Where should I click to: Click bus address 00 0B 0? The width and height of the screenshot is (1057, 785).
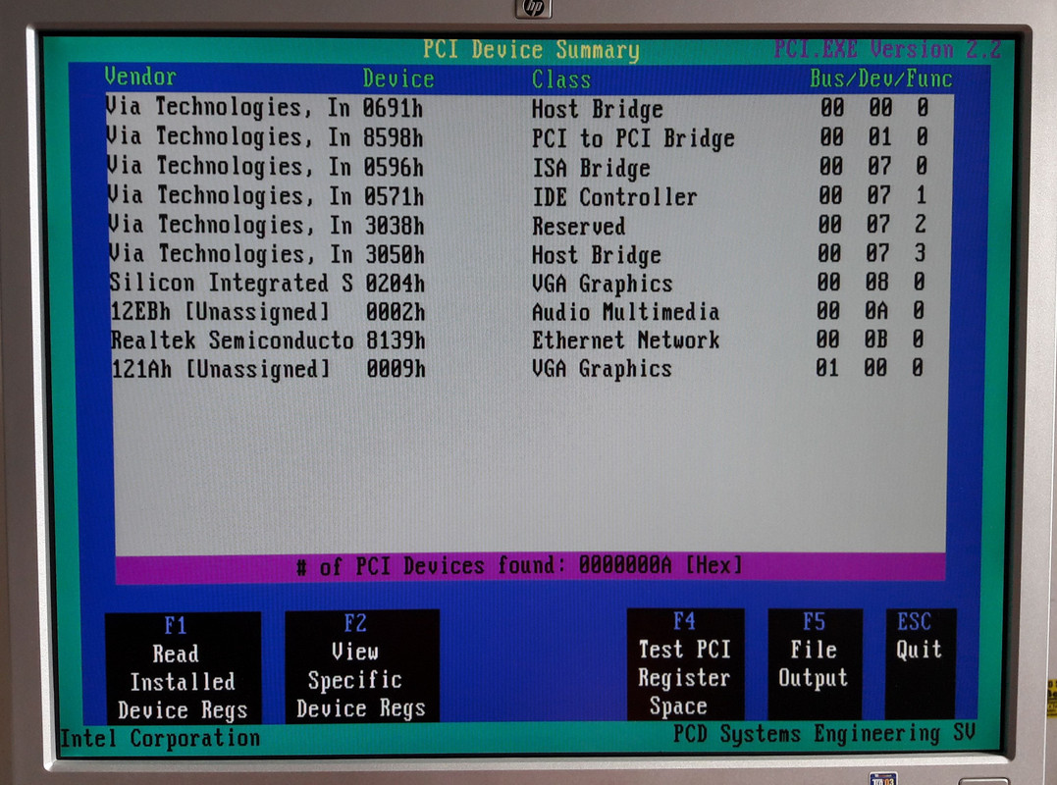(870, 339)
